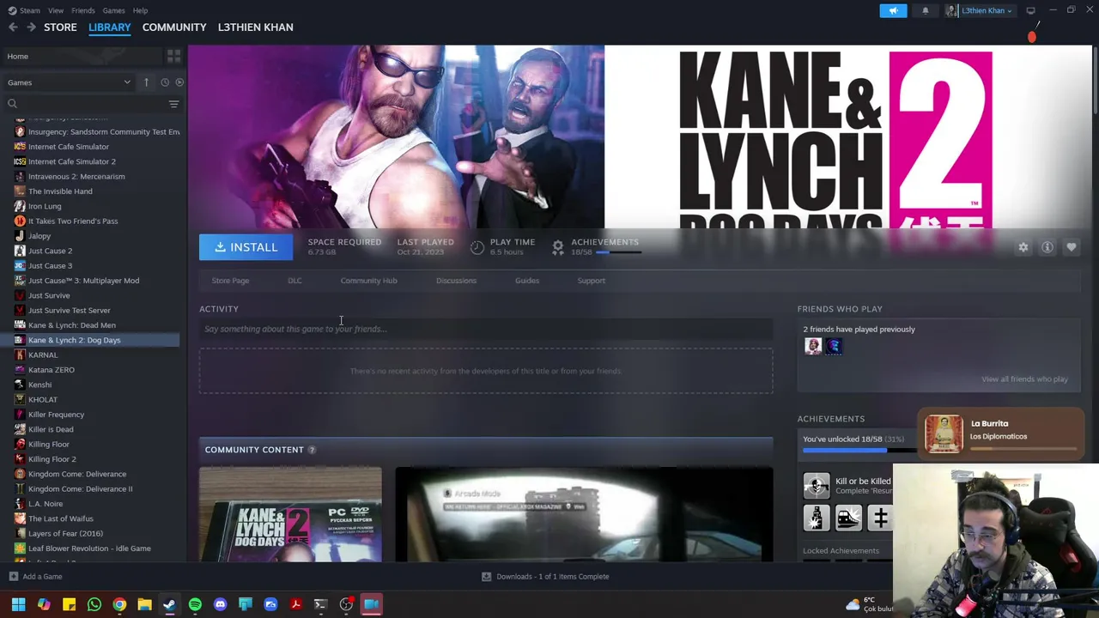Switch library to grid collections view
Image resolution: width=1099 pixels, height=618 pixels.
pos(173,56)
